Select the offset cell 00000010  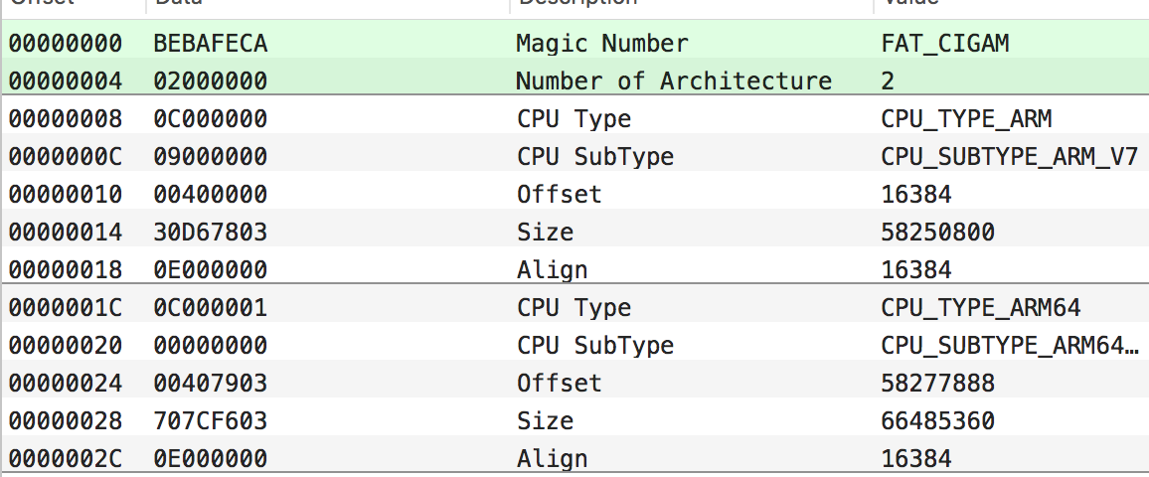[x=65, y=195]
